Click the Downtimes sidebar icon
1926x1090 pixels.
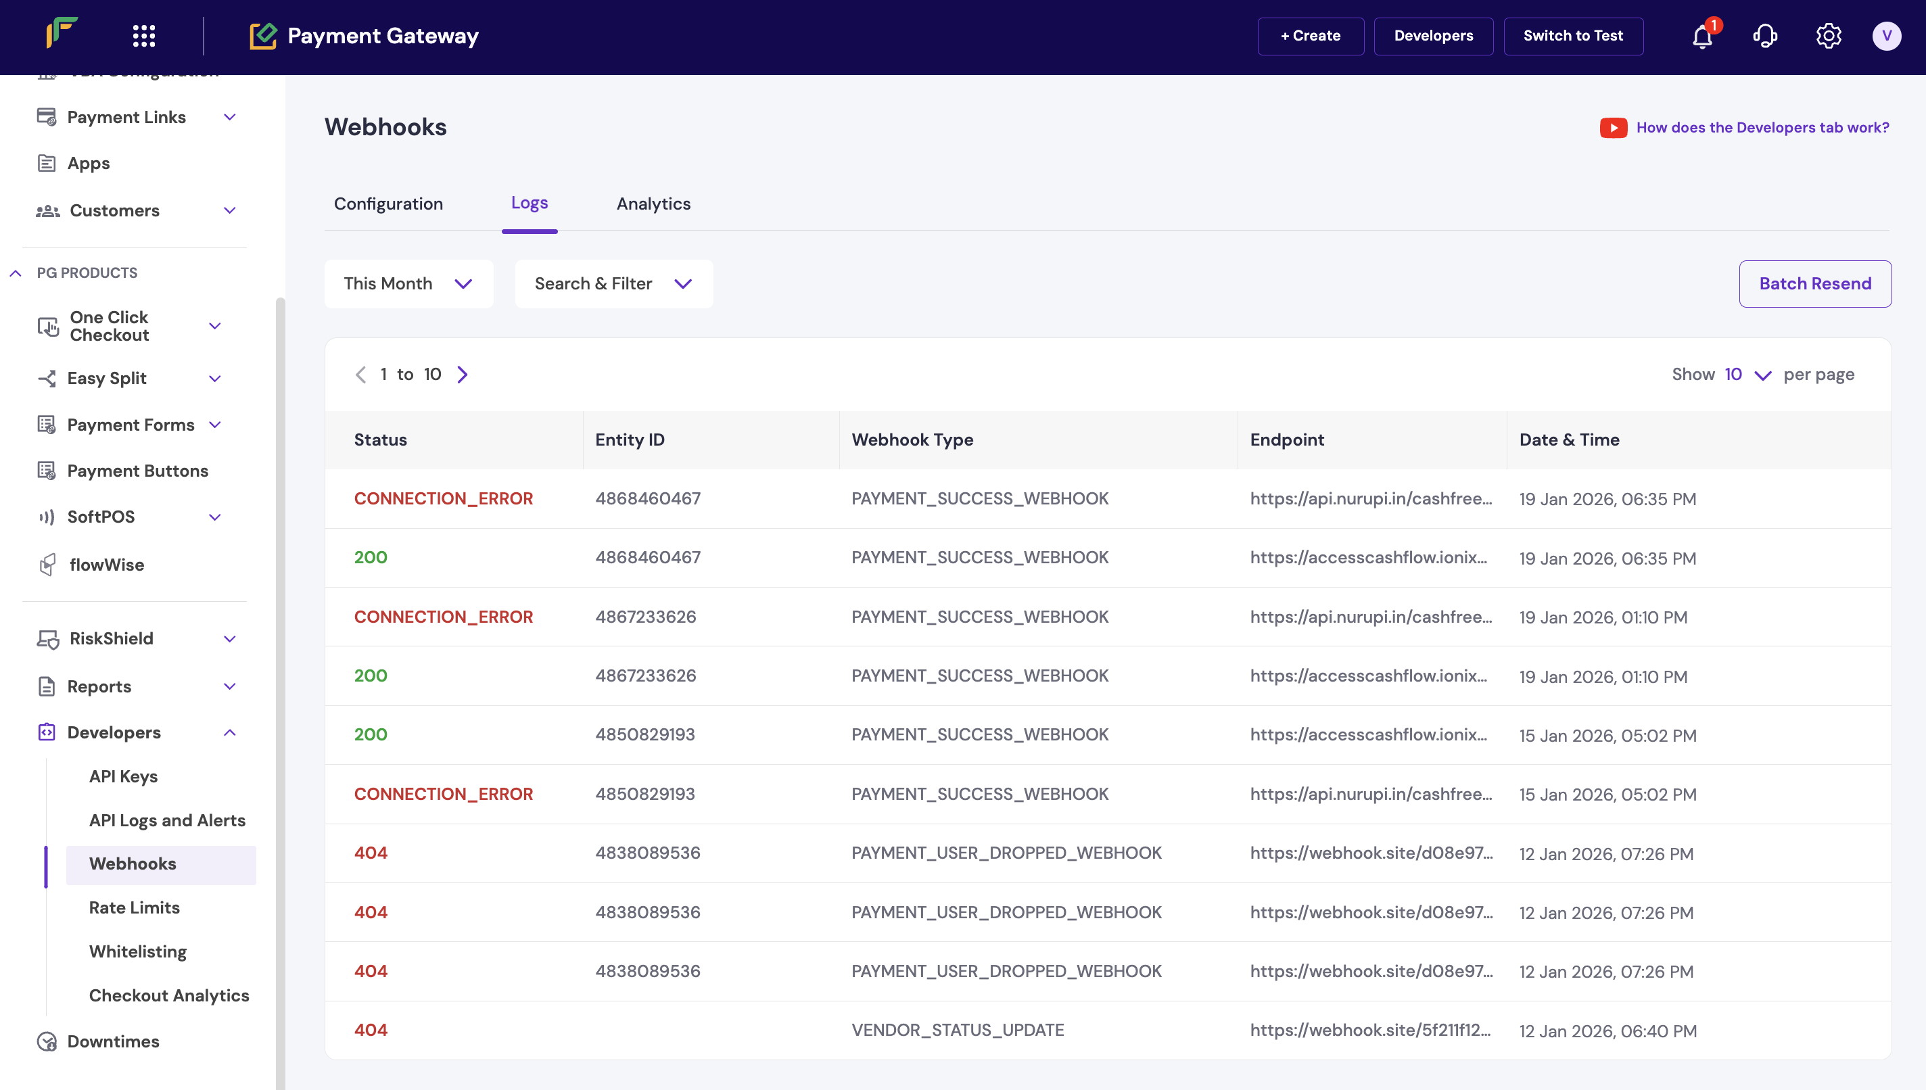(47, 1041)
